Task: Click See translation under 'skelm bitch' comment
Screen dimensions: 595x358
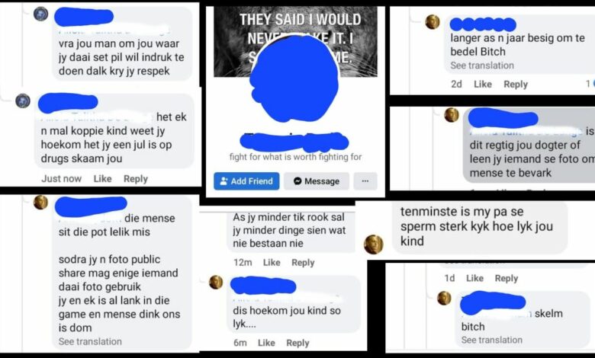Action: pos(492,340)
